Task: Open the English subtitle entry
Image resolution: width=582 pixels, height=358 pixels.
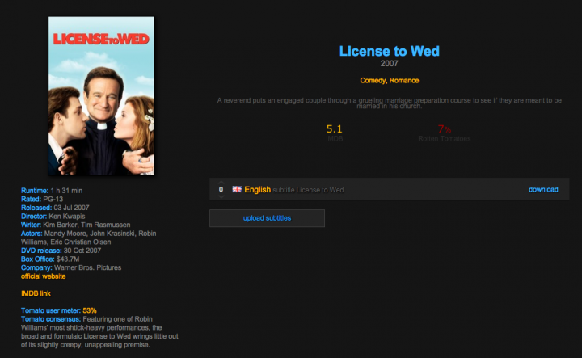Action: tap(257, 190)
